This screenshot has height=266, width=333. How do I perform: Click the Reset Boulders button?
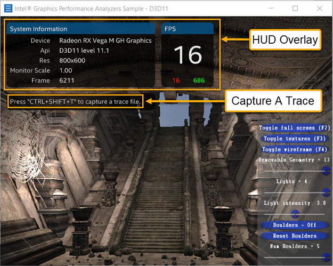click(294, 236)
